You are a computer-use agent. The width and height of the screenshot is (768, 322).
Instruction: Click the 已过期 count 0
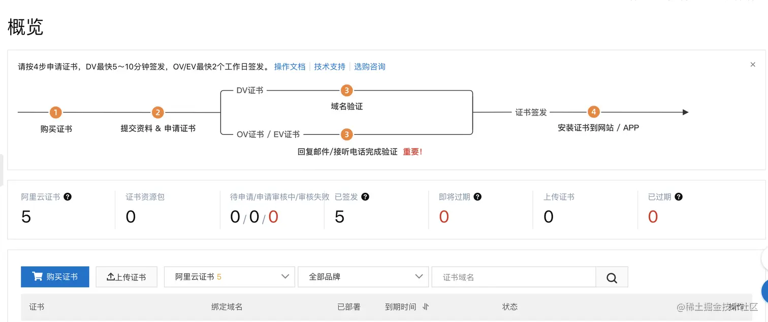pos(653,217)
